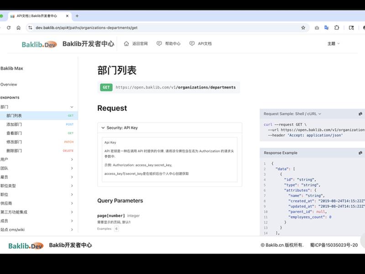Copy the request sample code
365x274 pixels.
pos(360,114)
